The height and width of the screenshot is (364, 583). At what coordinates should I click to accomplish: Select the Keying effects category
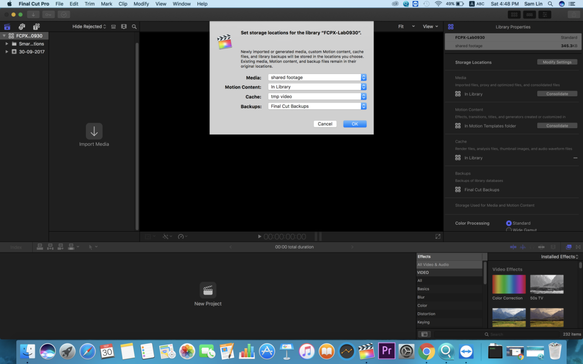tap(450, 322)
